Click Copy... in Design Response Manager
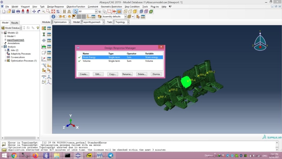The height and width of the screenshot is (159, 282). [x=113, y=74]
